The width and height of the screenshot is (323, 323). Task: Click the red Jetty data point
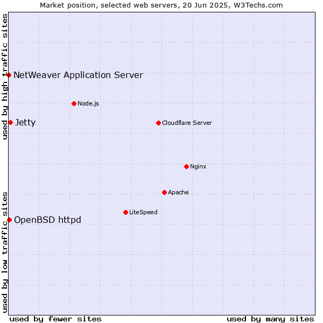11,123
